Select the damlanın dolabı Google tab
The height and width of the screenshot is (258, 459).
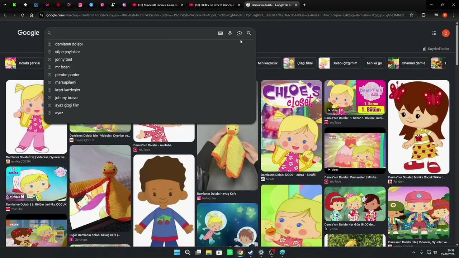[x=271, y=5]
